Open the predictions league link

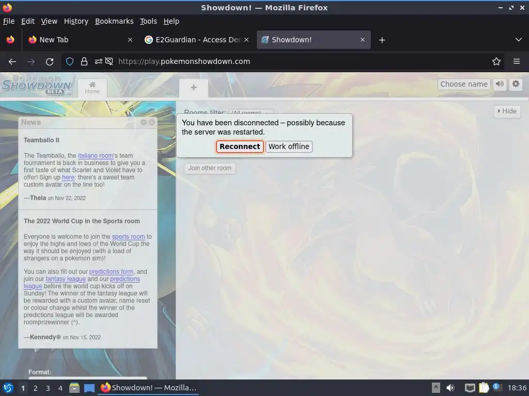(x=125, y=279)
